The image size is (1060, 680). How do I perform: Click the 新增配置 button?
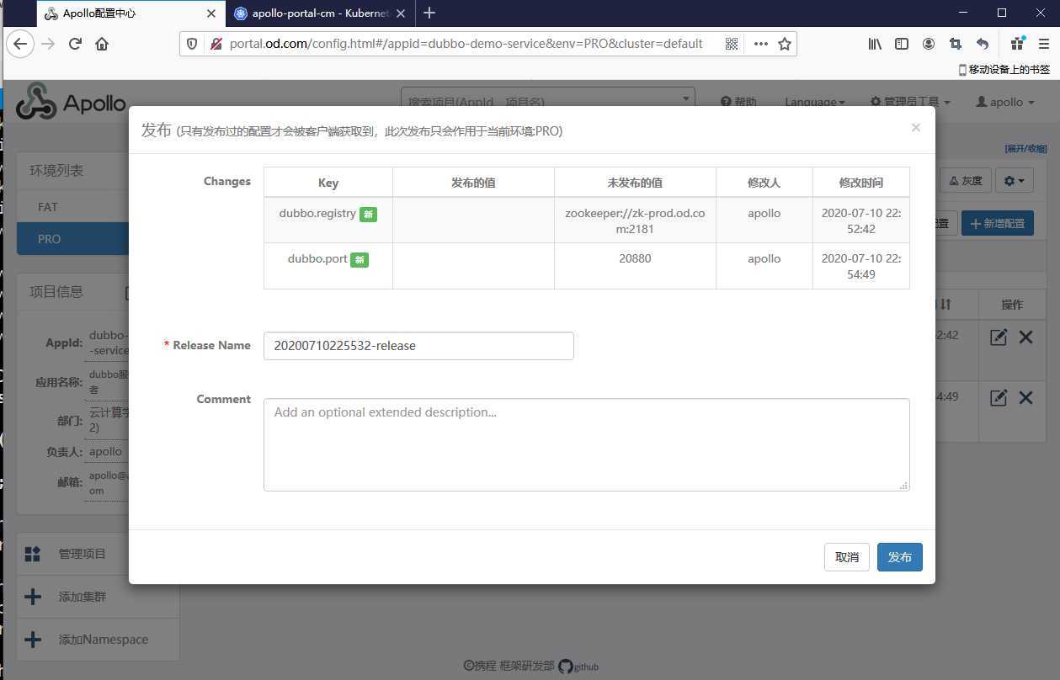click(x=998, y=223)
